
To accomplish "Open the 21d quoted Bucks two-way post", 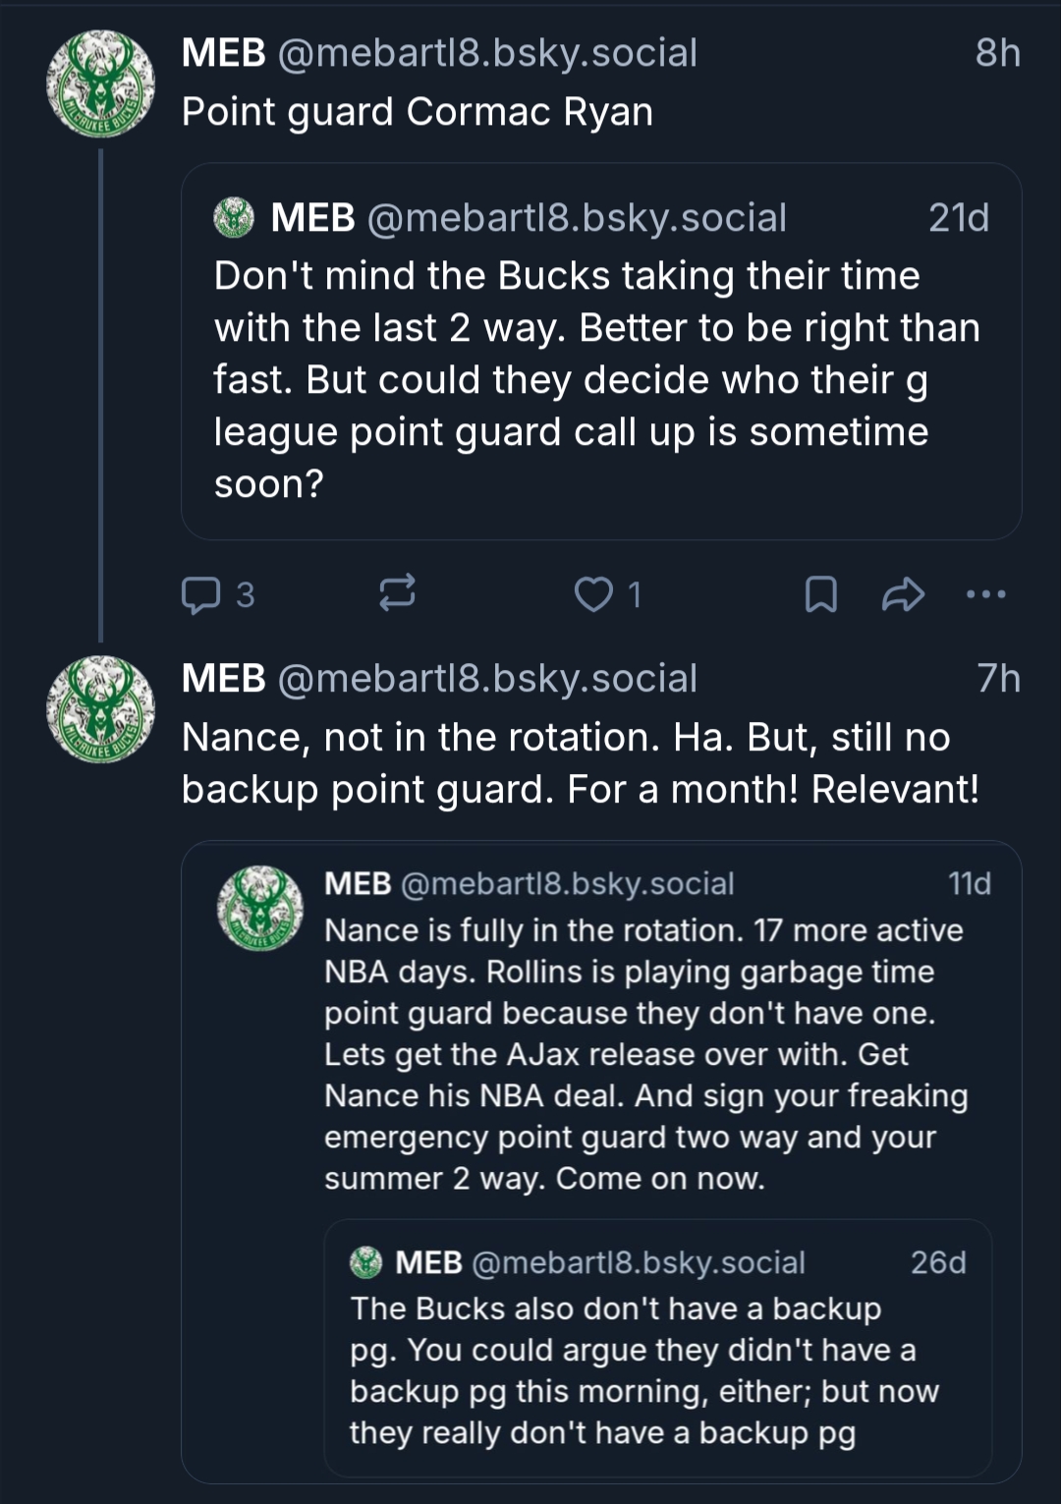I will (599, 379).
